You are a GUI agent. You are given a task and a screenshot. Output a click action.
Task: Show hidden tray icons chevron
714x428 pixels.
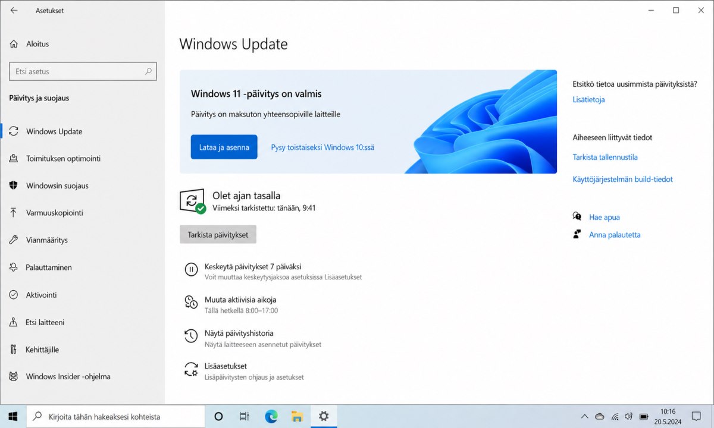585,417
